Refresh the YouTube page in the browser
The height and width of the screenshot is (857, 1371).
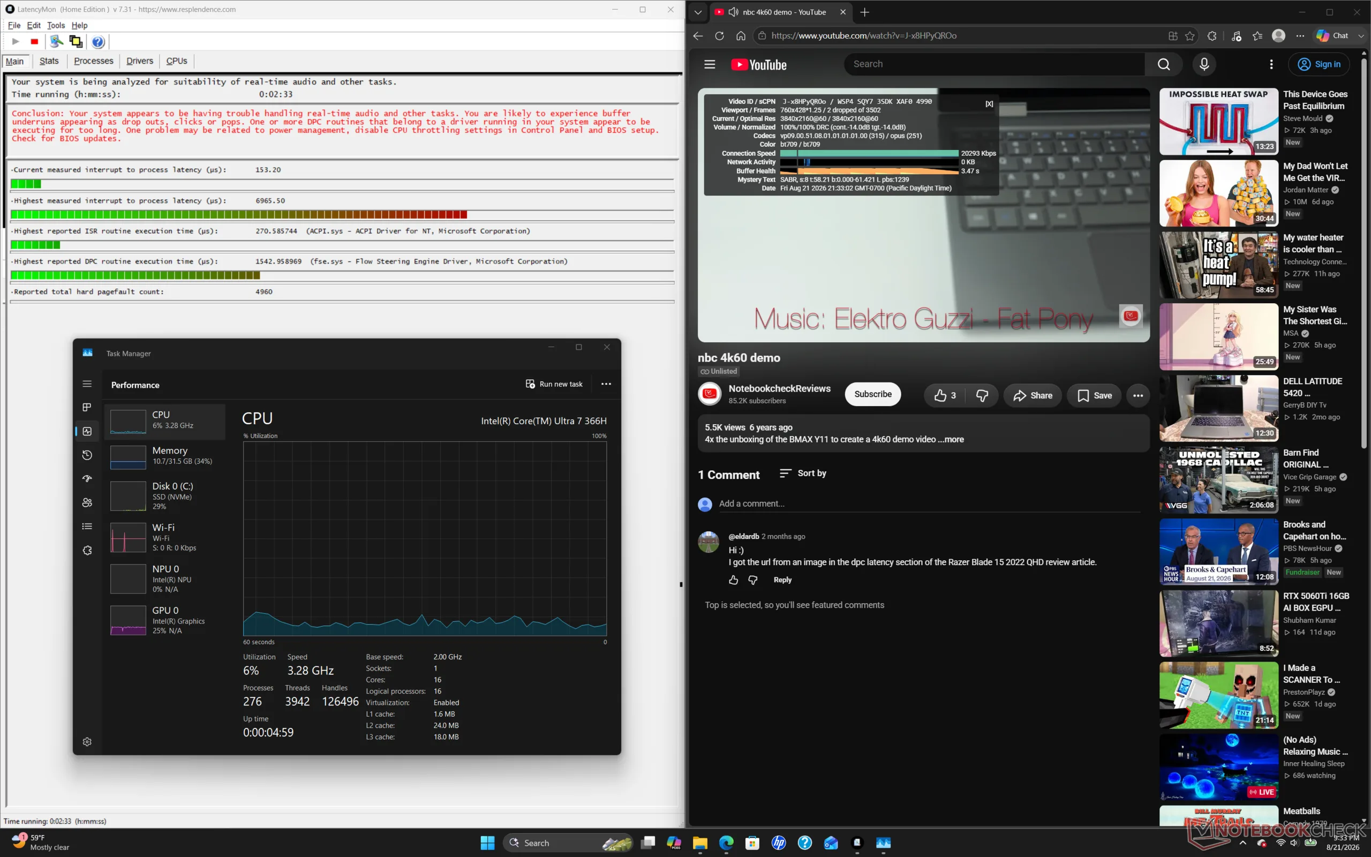coord(719,36)
